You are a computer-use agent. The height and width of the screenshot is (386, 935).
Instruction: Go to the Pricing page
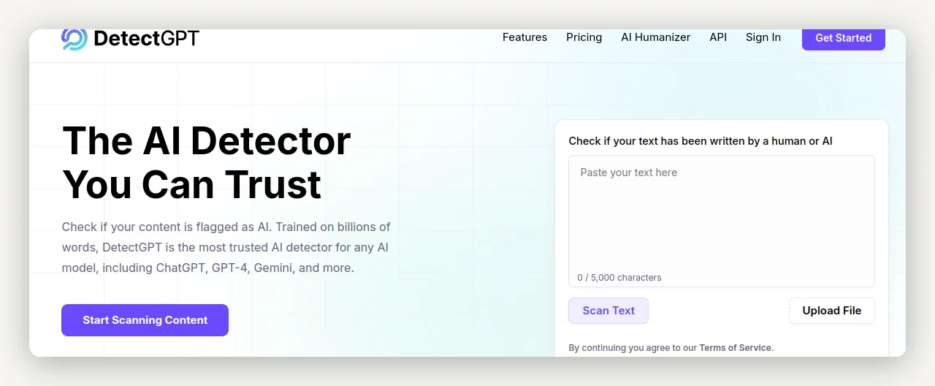click(x=584, y=37)
